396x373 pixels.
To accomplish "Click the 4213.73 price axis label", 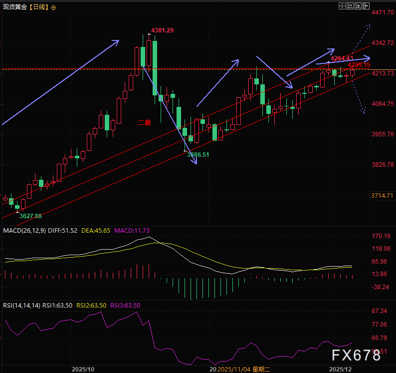I will point(383,73).
